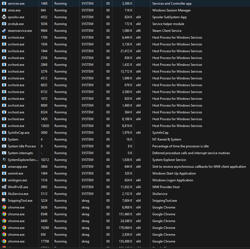The width and height of the screenshot is (250, 249).
Task: Click the WMI Provider Host description
Action: 166,187
